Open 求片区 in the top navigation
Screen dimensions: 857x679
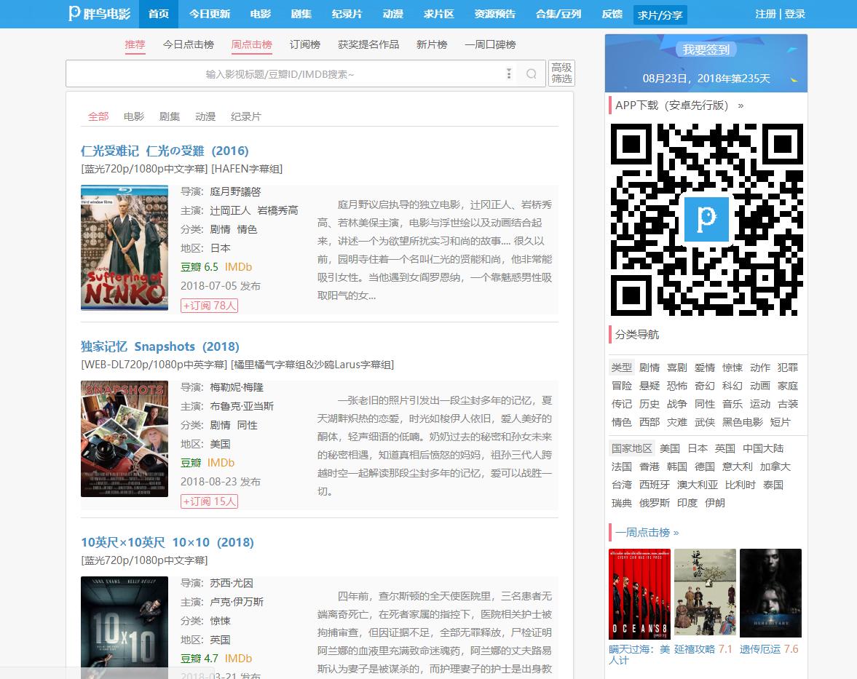[x=439, y=14]
